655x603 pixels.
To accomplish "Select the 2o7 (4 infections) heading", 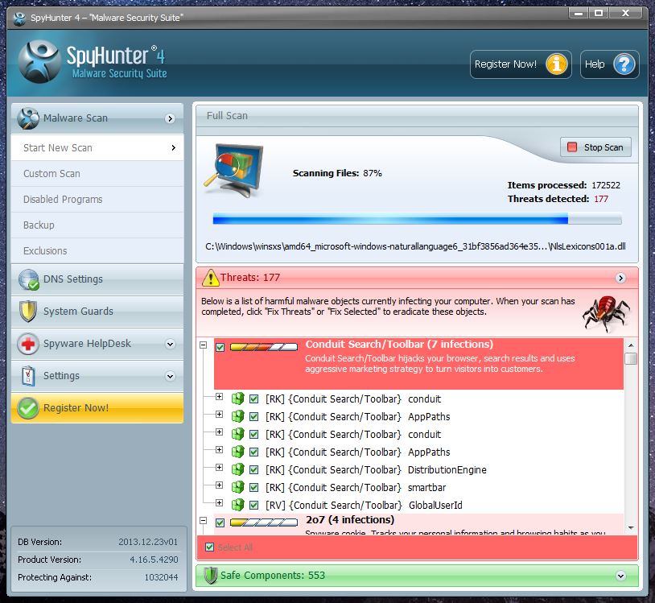I will (350, 520).
